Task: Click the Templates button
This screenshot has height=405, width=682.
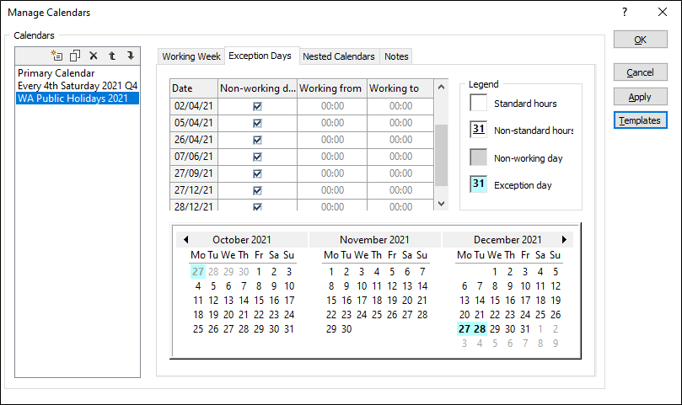Action: click(x=640, y=120)
